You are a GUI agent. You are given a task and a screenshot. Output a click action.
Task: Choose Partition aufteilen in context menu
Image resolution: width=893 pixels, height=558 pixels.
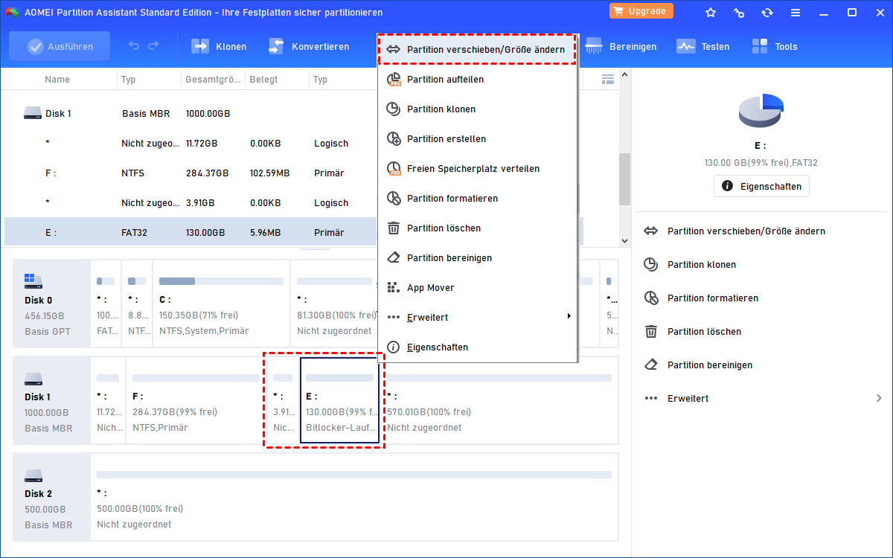(477, 79)
